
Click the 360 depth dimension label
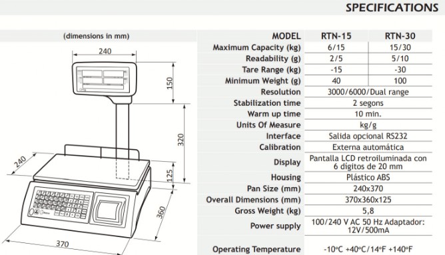pyautogui.click(x=161, y=212)
